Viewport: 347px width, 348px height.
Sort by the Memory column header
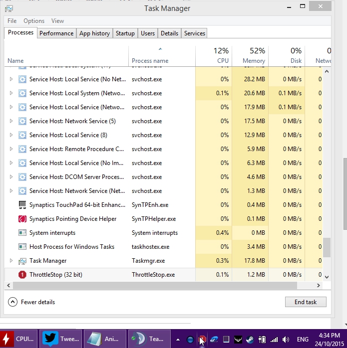250,56
